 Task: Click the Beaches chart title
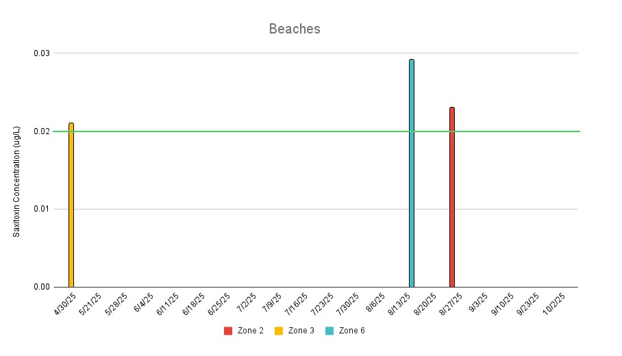pyautogui.click(x=295, y=29)
